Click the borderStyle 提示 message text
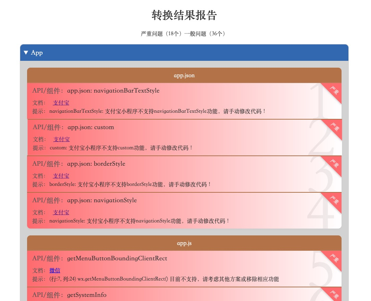 130,184
